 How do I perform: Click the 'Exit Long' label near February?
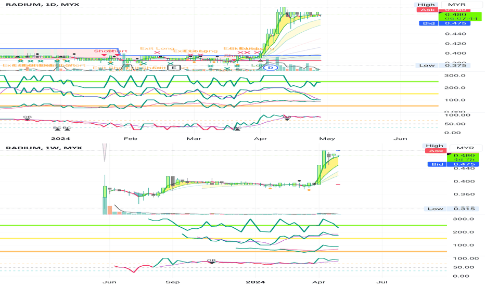pos(157,48)
